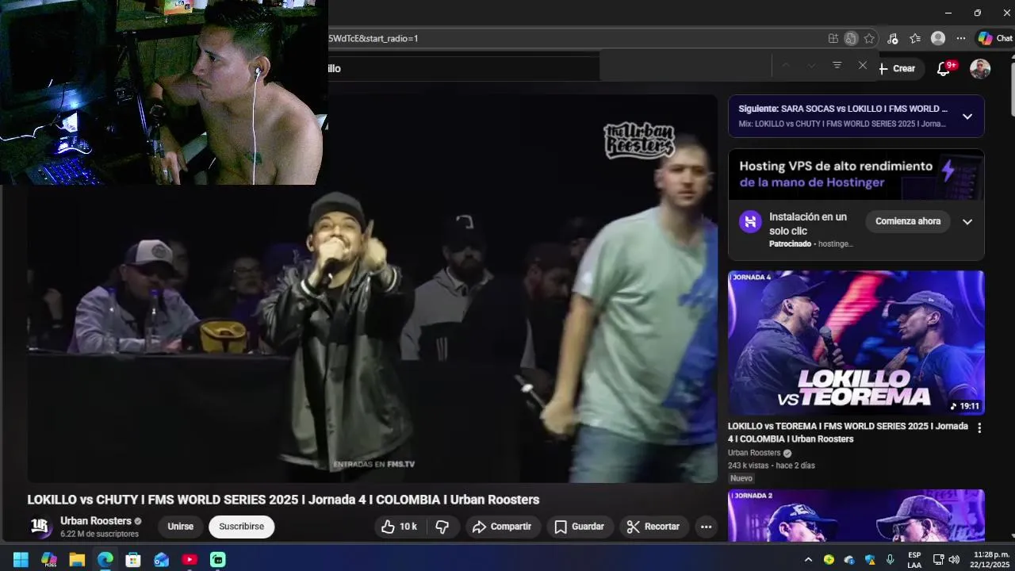Click microphone icon in system tray
The width and height of the screenshot is (1015, 571).
pyautogui.click(x=890, y=560)
